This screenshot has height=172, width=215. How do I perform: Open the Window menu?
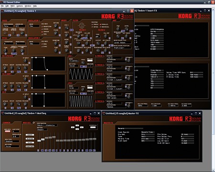28,6
